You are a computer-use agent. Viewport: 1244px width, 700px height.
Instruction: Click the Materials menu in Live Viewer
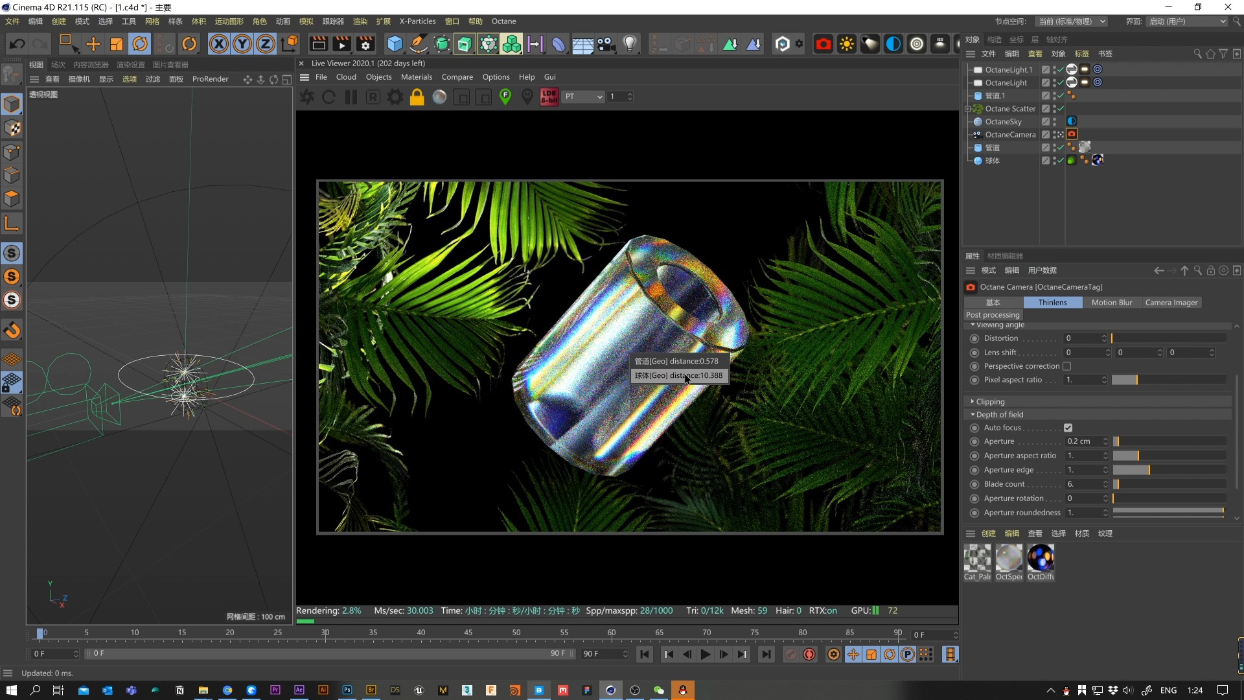(416, 76)
